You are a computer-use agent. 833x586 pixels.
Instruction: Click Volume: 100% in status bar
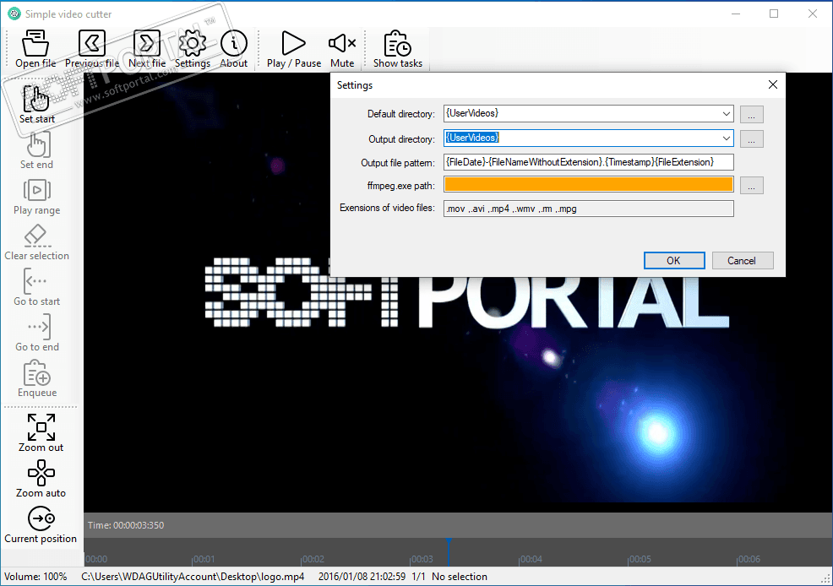click(35, 577)
